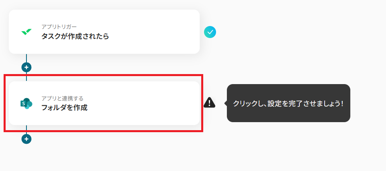Click the red highlight border around folder step
386x171 pixels.
(103, 75)
